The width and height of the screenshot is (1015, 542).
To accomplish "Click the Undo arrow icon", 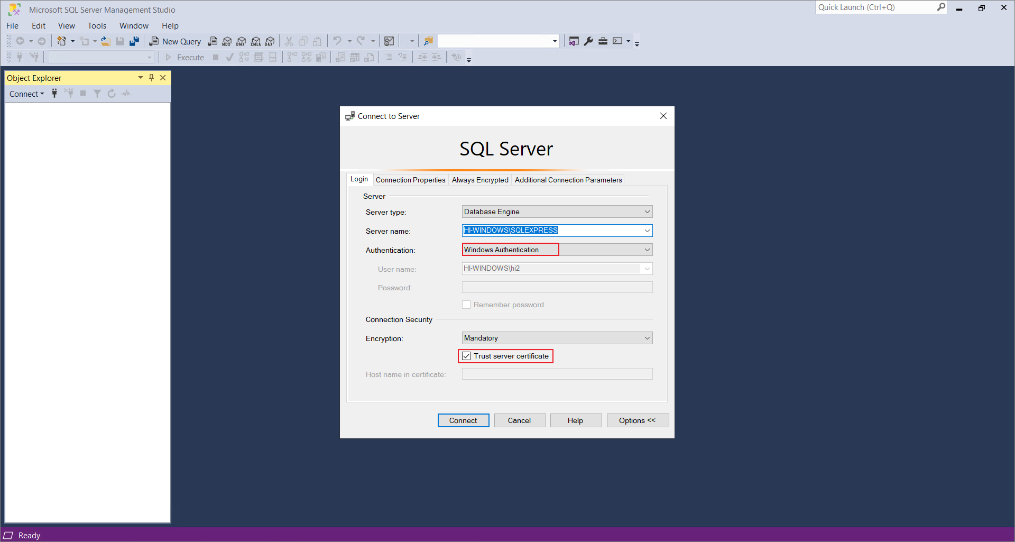I will 337,41.
